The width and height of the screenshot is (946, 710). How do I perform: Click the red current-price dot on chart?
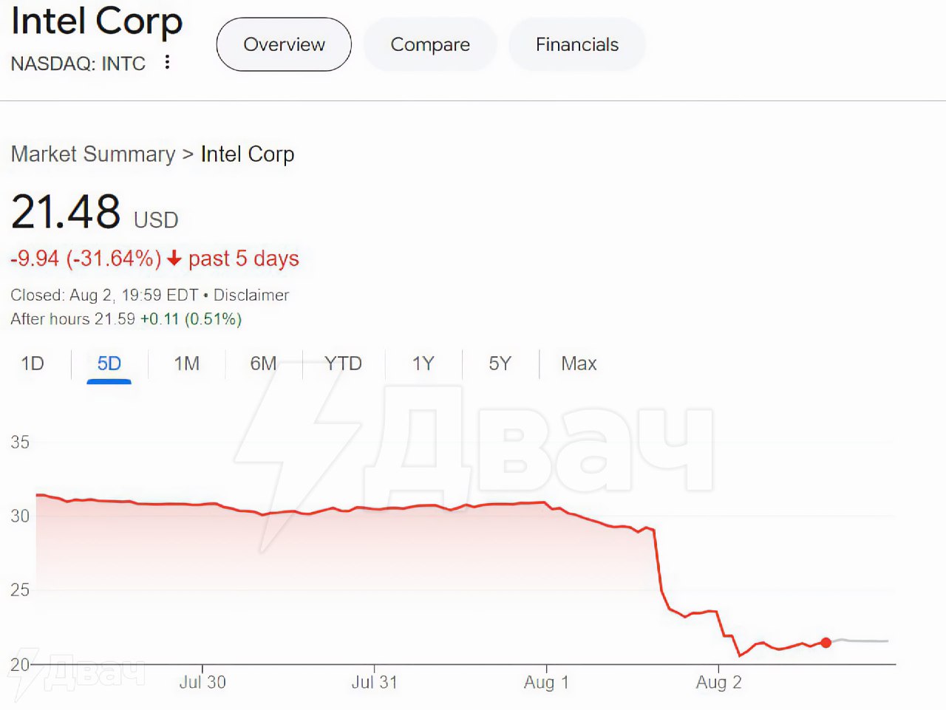click(x=826, y=643)
